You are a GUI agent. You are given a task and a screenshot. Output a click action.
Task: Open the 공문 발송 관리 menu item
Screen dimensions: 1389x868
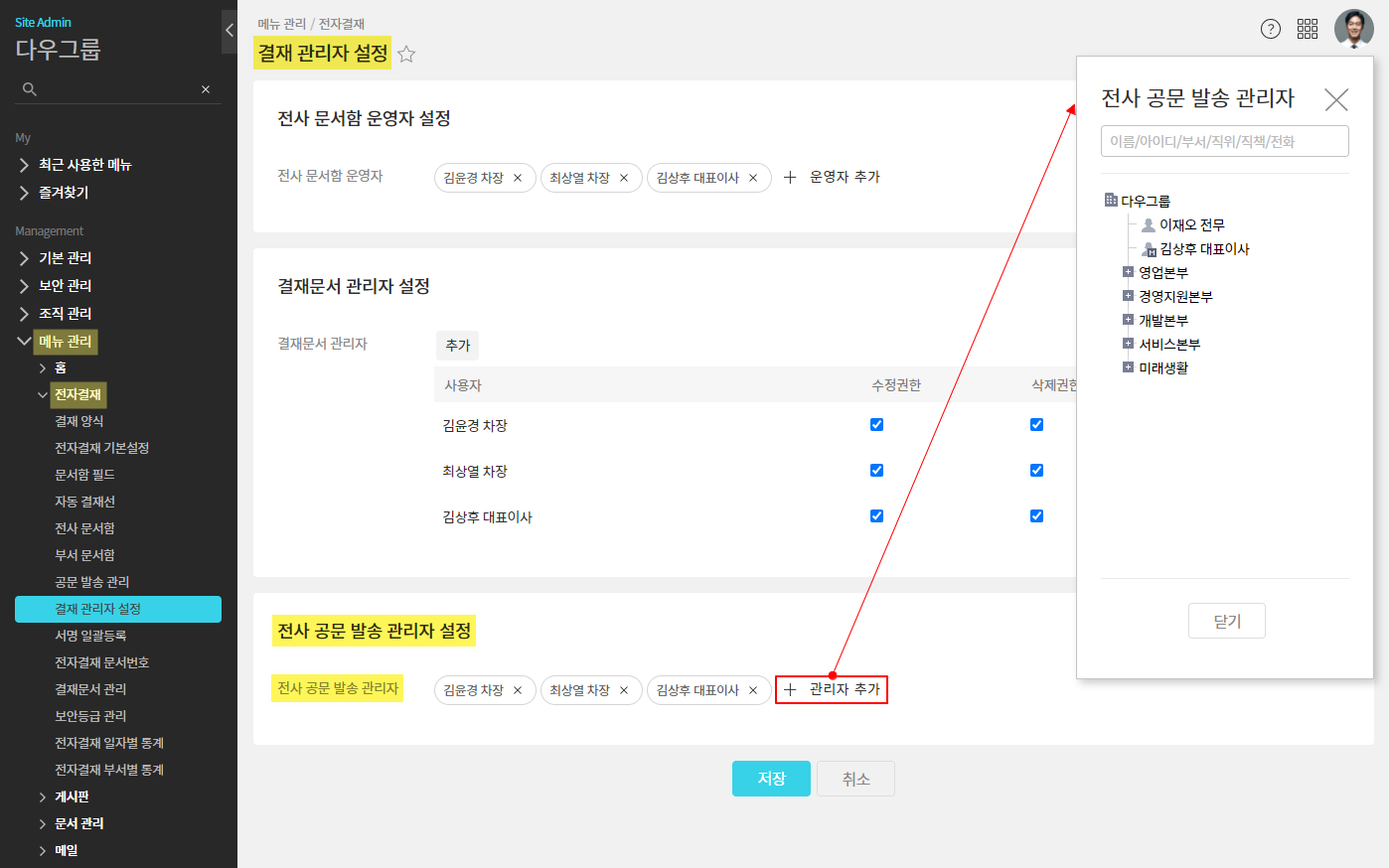point(91,582)
